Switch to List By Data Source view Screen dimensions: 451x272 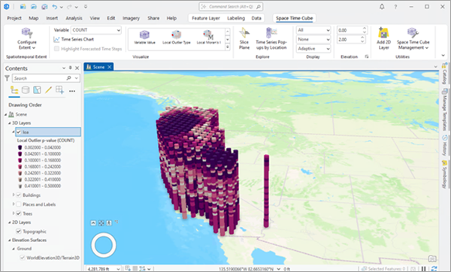tap(26, 90)
